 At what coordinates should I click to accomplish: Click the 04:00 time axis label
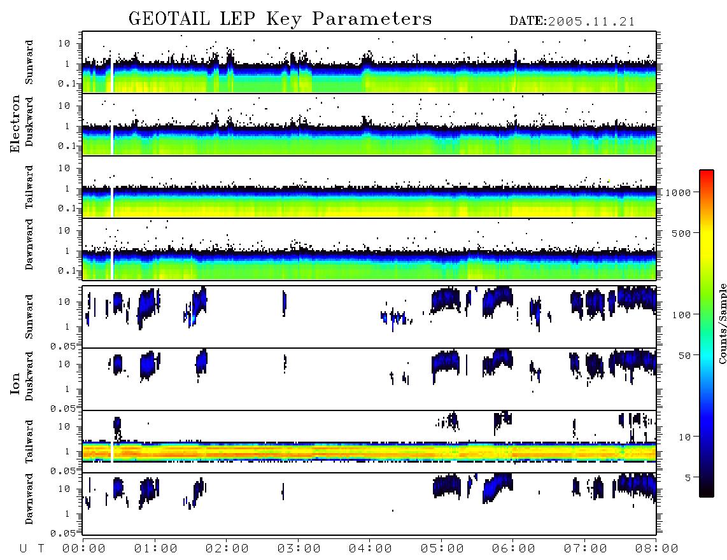pyautogui.click(x=371, y=549)
